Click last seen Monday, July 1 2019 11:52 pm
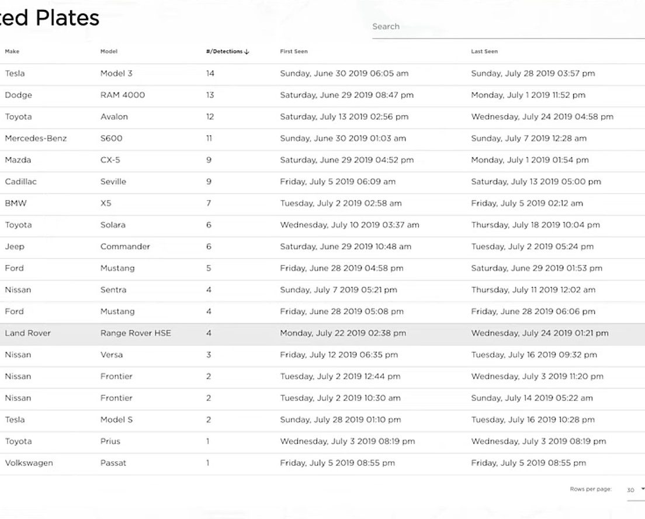Image resolution: width=645 pixels, height=519 pixels. point(528,95)
